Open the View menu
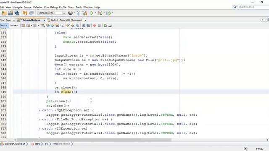269x151 pixels. coord(8,7)
